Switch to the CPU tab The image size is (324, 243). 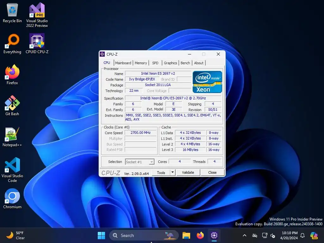(107, 63)
